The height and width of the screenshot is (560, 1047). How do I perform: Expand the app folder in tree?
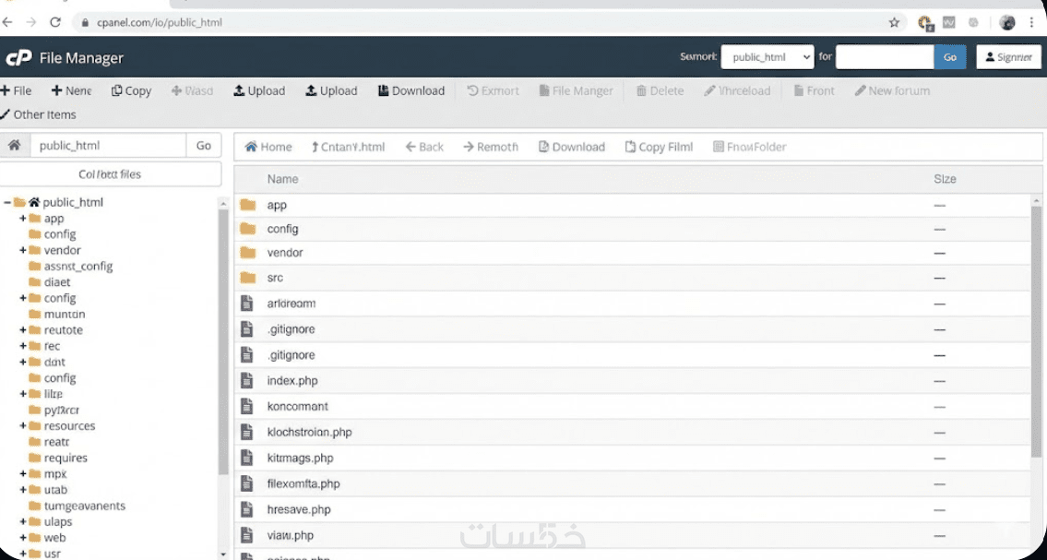tap(23, 219)
